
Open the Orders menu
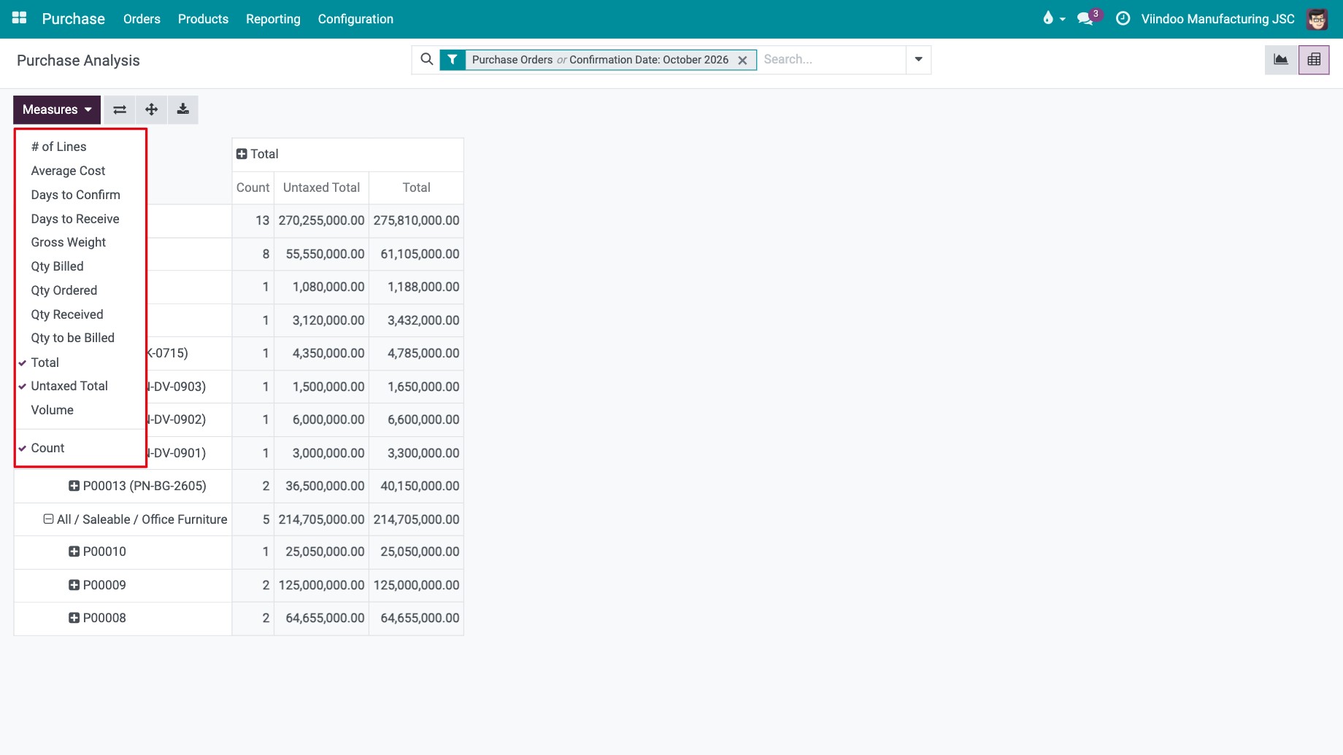click(142, 19)
